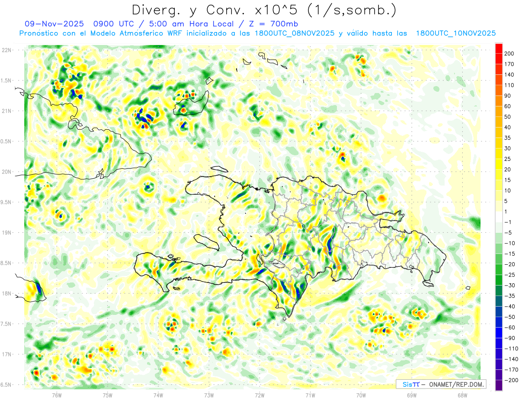The image size is (519, 401).
Task: Click the '0.5N' latitude label
Action: click(6, 141)
